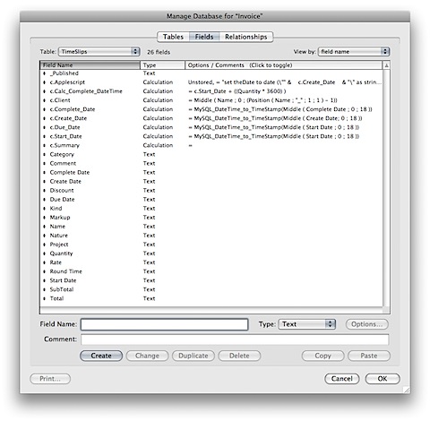Switch to the Relationships tab
Viewport: 430px width, 421px height.
[x=246, y=37]
